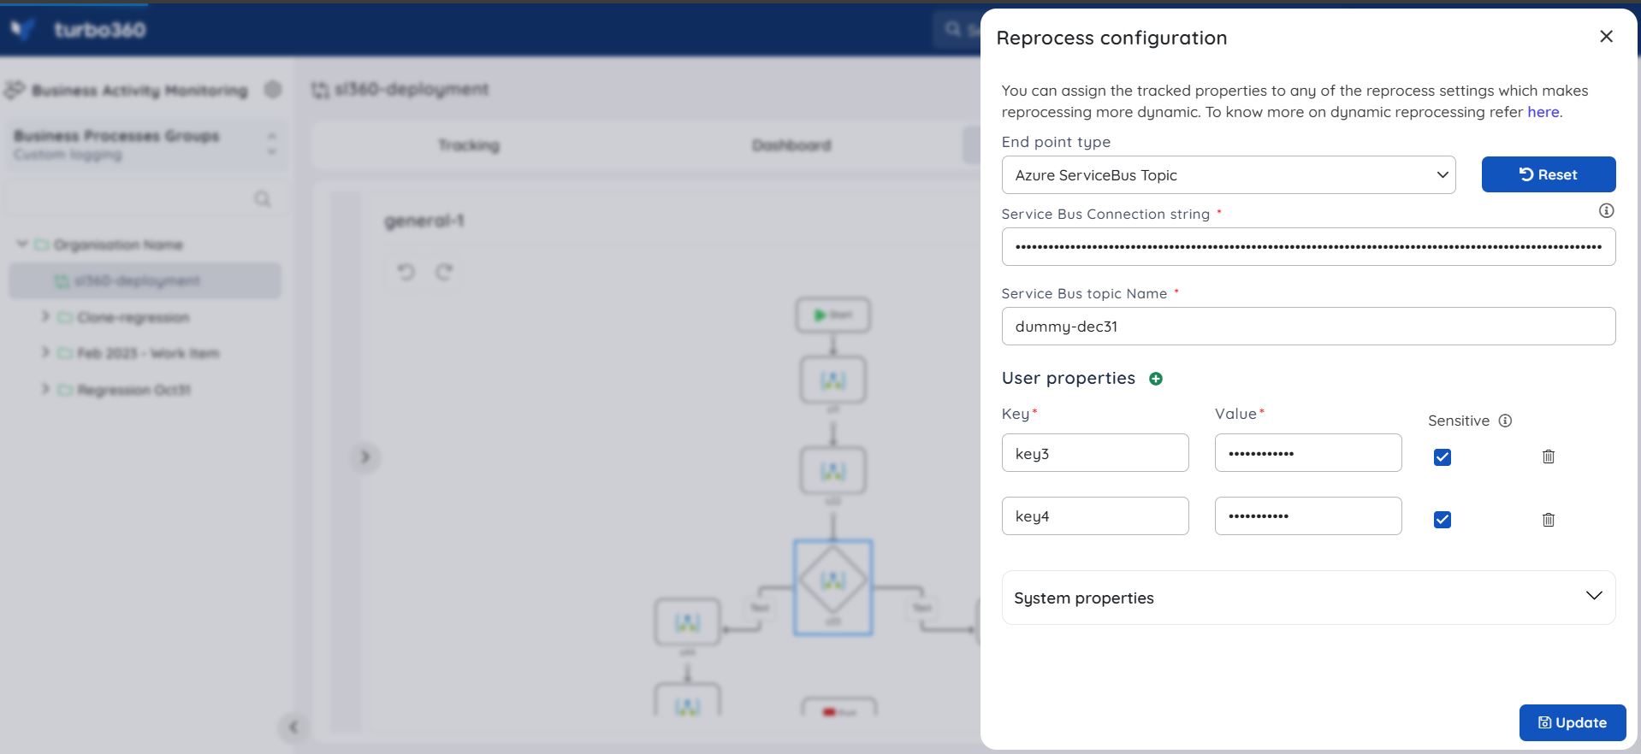
Task: Click the Service Bus Connection string field
Action: [1308, 246]
